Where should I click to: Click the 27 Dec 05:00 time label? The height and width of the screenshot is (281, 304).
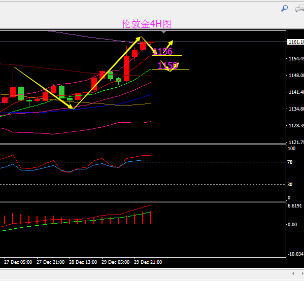click(x=18, y=262)
